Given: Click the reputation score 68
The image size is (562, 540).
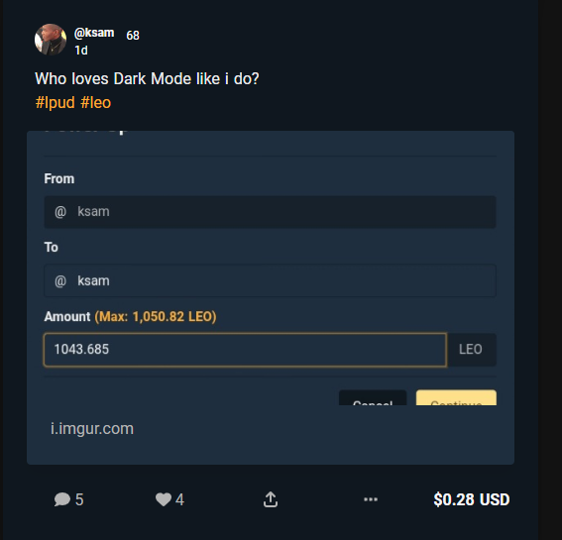Looking at the screenshot, I should click(x=133, y=35).
